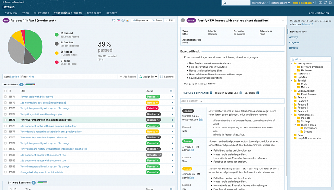Toggle select-all checkbox in Prerequisites header
The image size is (334, 190).
[x=5, y=91]
